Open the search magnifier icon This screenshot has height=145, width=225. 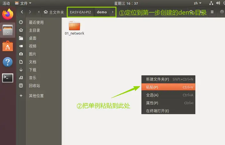[x=192, y=12]
